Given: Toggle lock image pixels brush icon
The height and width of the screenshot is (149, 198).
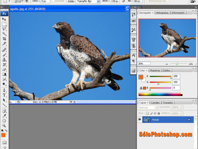Looking at the screenshot, I should click(151, 113).
